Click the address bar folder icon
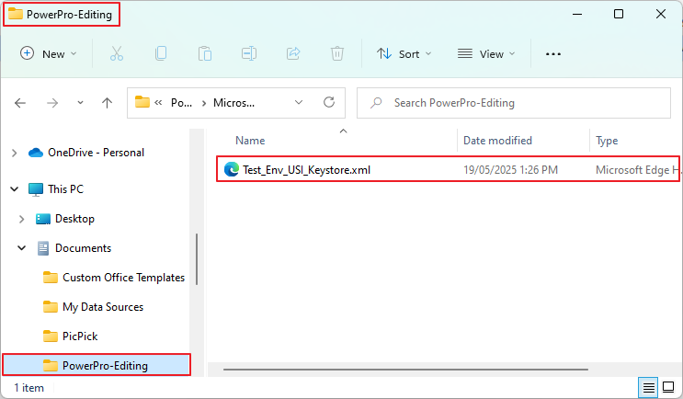The width and height of the screenshot is (683, 399). tap(142, 102)
